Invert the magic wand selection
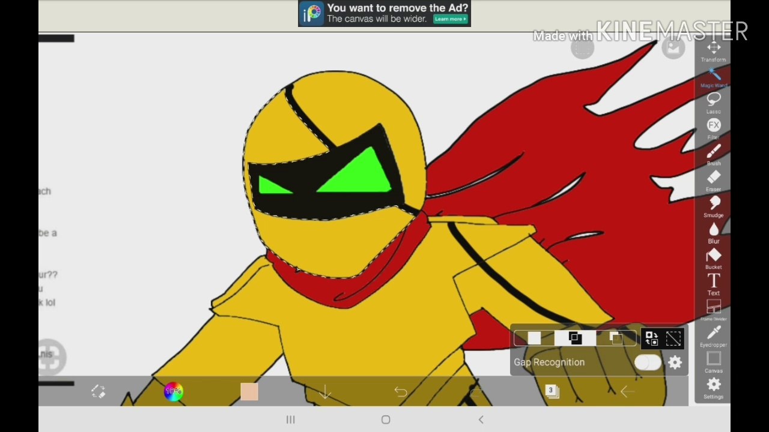 pyautogui.click(x=652, y=339)
